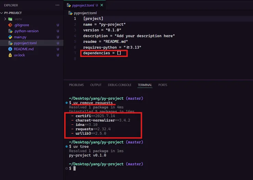Click the U status badge beside .gitignore
The height and width of the screenshot is (180, 253).
point(58,25)
